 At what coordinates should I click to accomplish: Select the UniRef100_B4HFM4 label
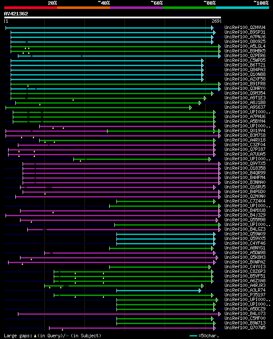click(245, 177)
